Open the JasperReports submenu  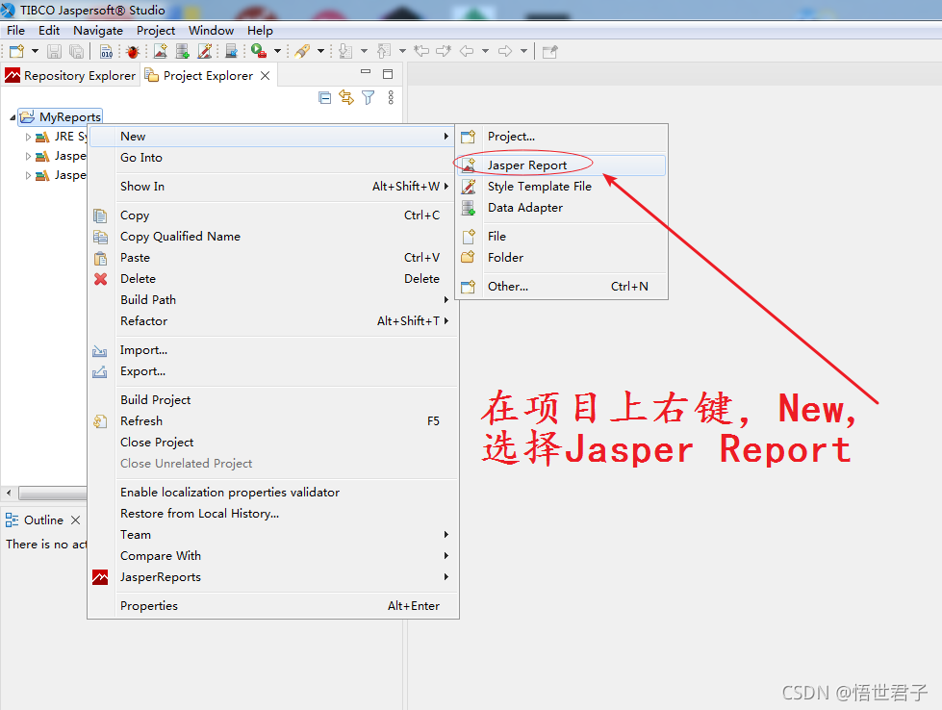[x=273, y=576]
